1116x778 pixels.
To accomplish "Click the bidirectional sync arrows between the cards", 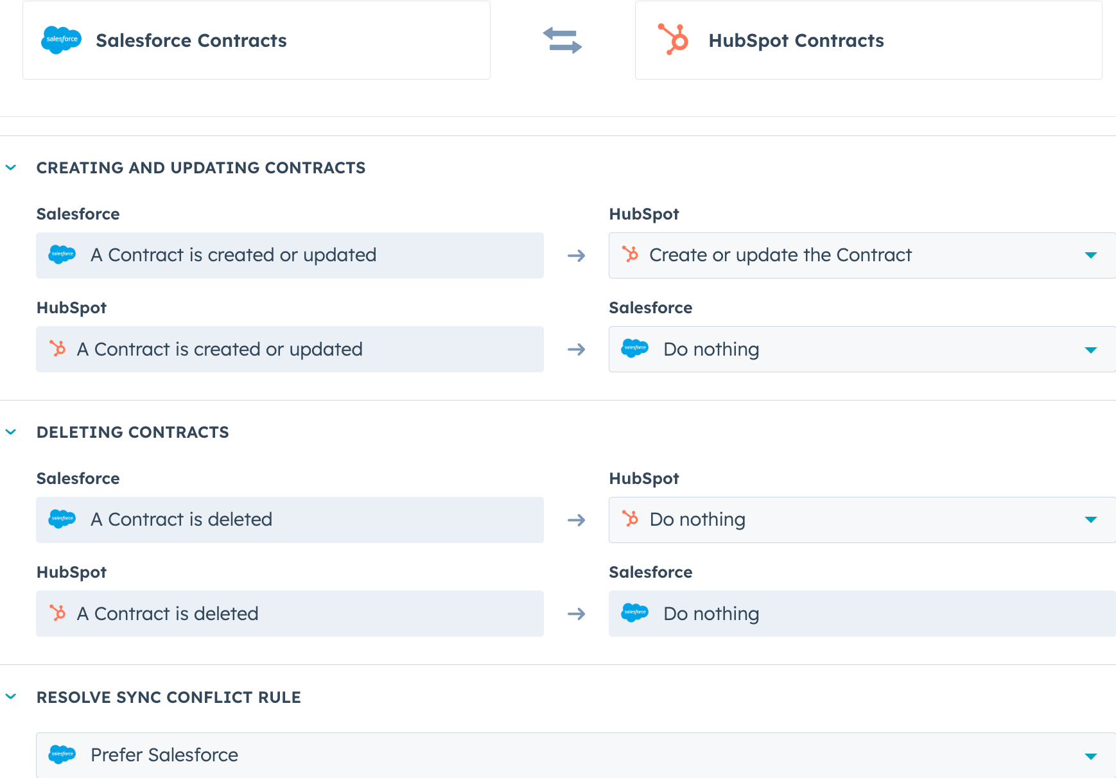I will pyautogui.click(x=563, y=40).
